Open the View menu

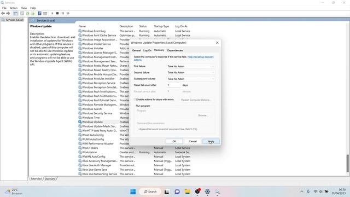[24, 8]
